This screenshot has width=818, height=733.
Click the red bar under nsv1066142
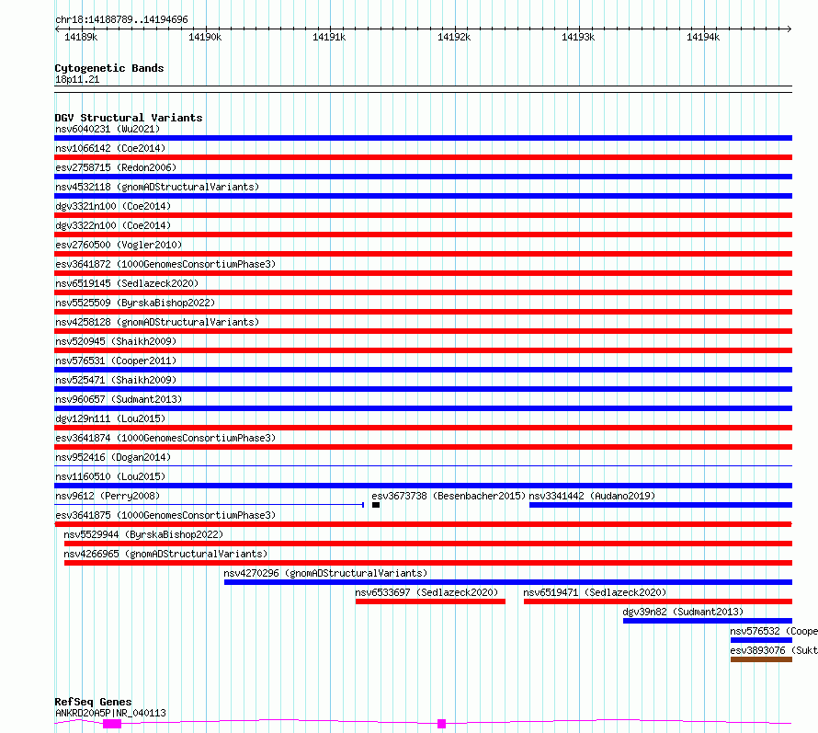click(x=423, y=157)
